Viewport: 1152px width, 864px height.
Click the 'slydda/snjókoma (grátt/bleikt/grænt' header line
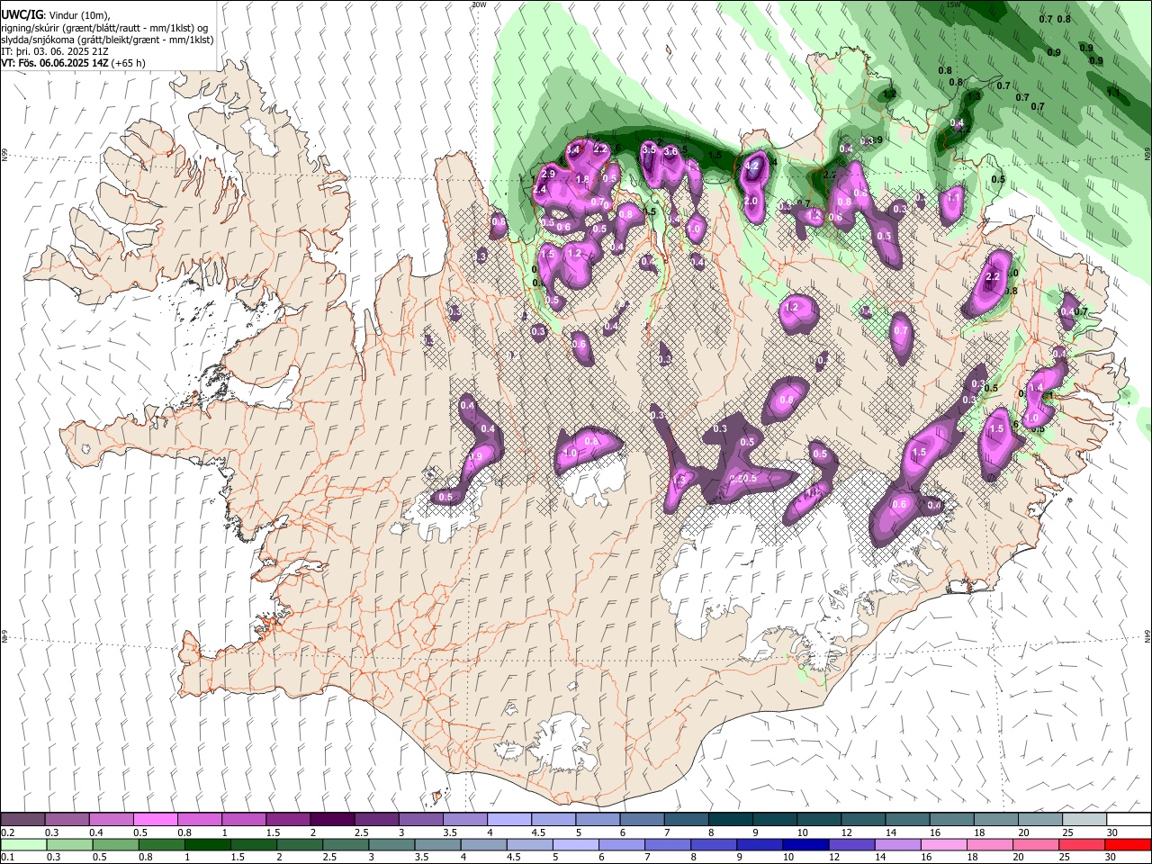click(108, 40)
